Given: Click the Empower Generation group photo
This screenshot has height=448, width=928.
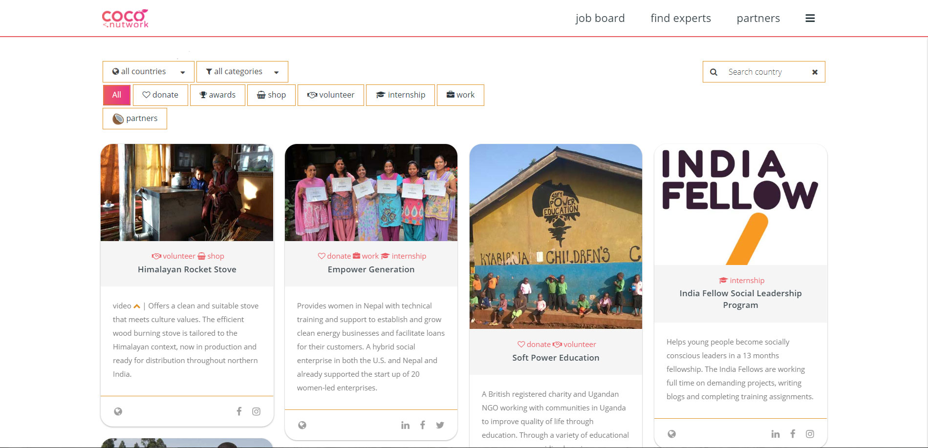Looking at the screenshot, I should point(371,192).
